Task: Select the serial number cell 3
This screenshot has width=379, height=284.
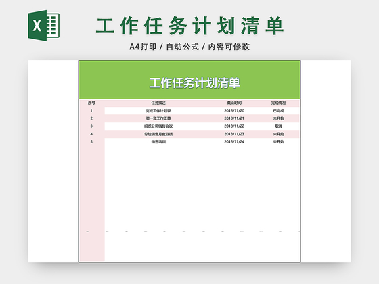Action: (91, 126)
